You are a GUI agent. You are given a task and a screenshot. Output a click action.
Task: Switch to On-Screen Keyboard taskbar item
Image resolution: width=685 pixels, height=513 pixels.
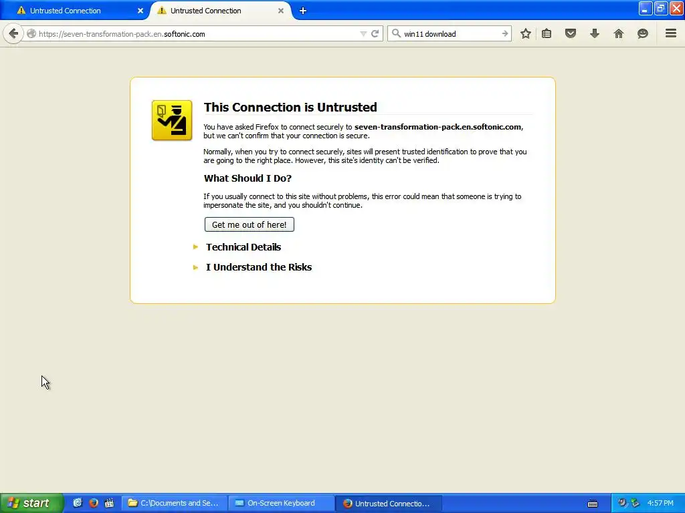pos(281,503)
